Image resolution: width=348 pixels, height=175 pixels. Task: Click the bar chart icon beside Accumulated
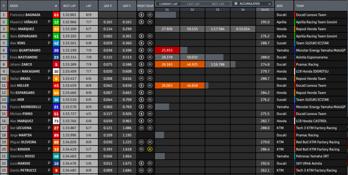tap(235, 3)
